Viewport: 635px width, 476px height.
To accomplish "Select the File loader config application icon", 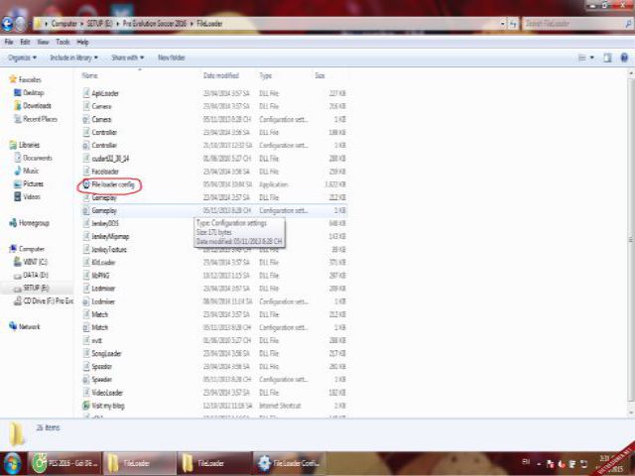I will [x=86, y=184].
